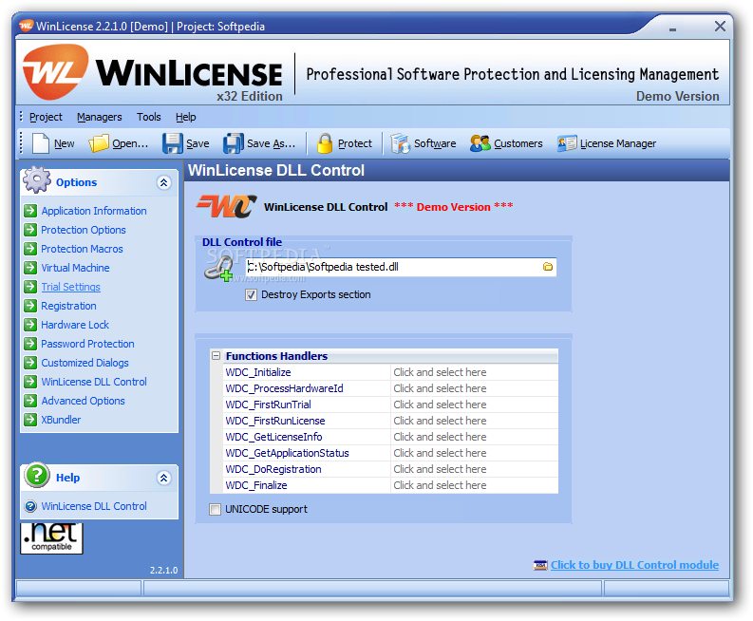Go to Hardware Lock page
Viewport: 753px width, 621px height.
coord(75,325)
